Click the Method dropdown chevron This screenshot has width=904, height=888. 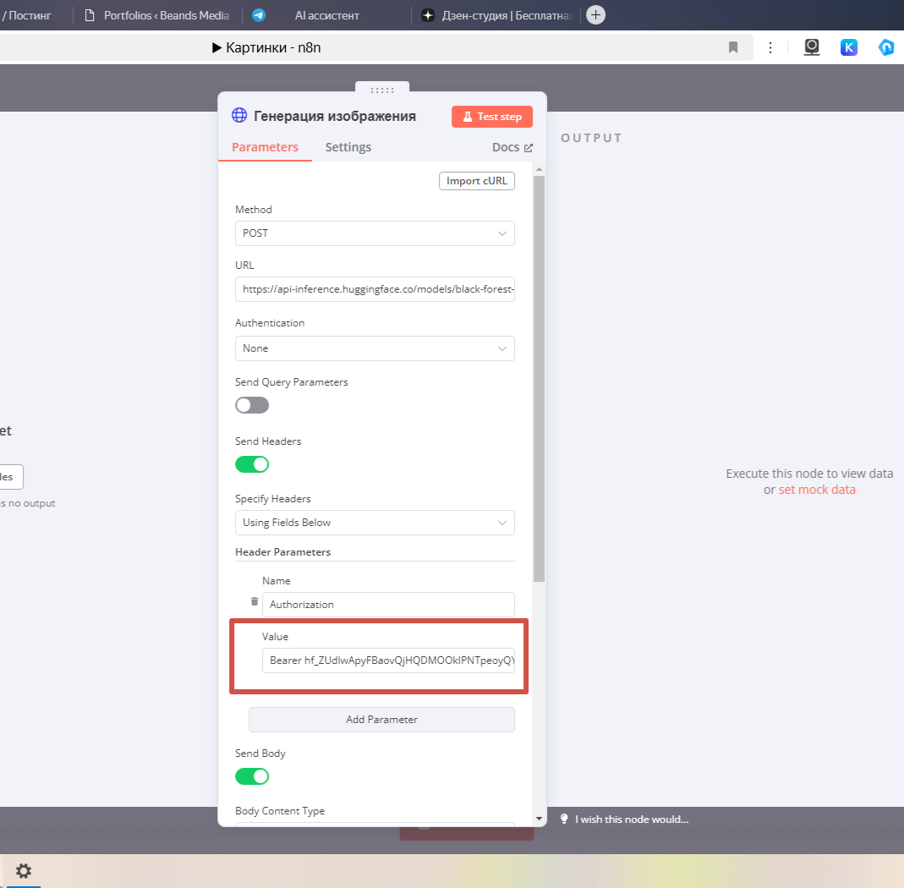point(502,233)
